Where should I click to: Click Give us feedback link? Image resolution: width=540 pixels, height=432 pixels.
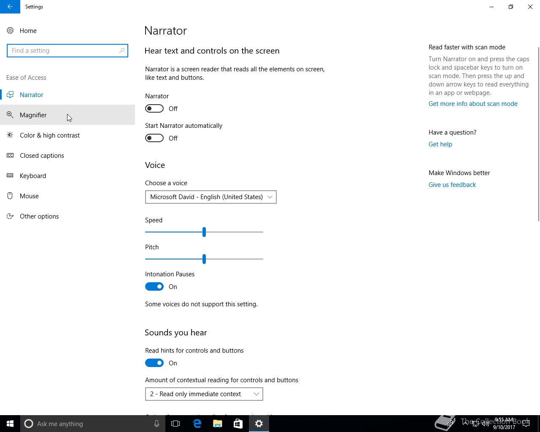[452, 185]
